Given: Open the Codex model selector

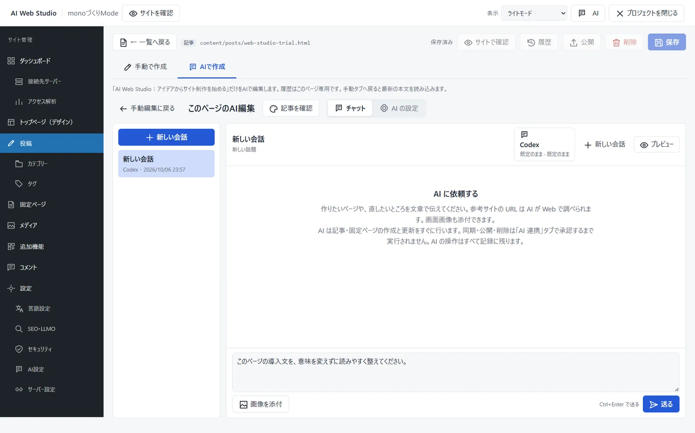Looking at the screenshot, I should [544, 144].
